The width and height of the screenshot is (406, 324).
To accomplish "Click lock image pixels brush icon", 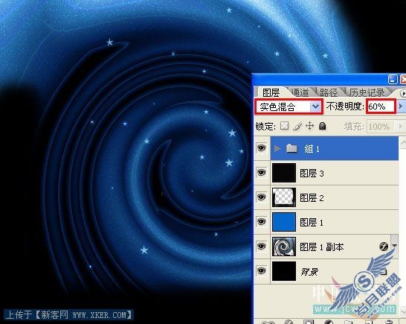I will (297, 126).
